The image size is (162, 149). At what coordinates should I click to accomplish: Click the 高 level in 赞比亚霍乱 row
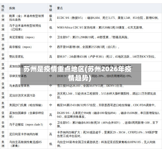pos(51,57)
